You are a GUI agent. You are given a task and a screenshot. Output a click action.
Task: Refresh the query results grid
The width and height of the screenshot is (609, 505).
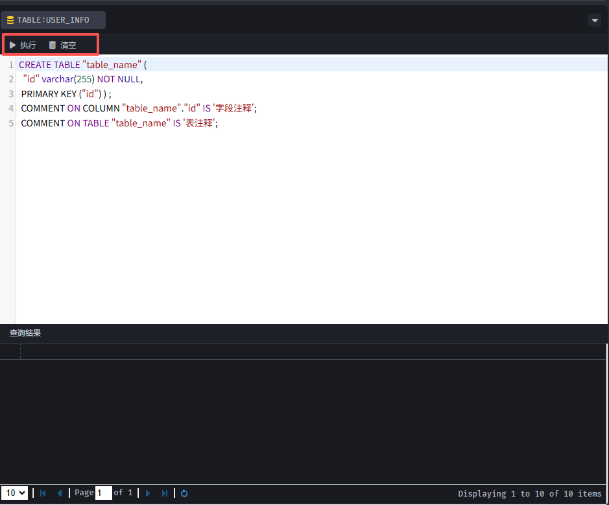pos(184,493)
